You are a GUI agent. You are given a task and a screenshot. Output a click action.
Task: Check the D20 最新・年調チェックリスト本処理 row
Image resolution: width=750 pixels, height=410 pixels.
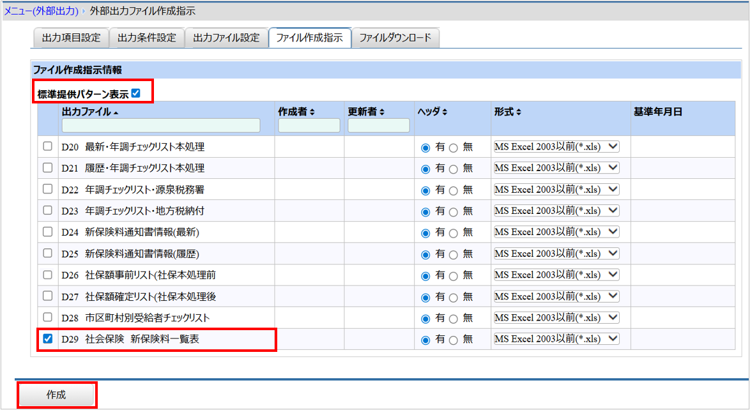(x=47, y=146)
